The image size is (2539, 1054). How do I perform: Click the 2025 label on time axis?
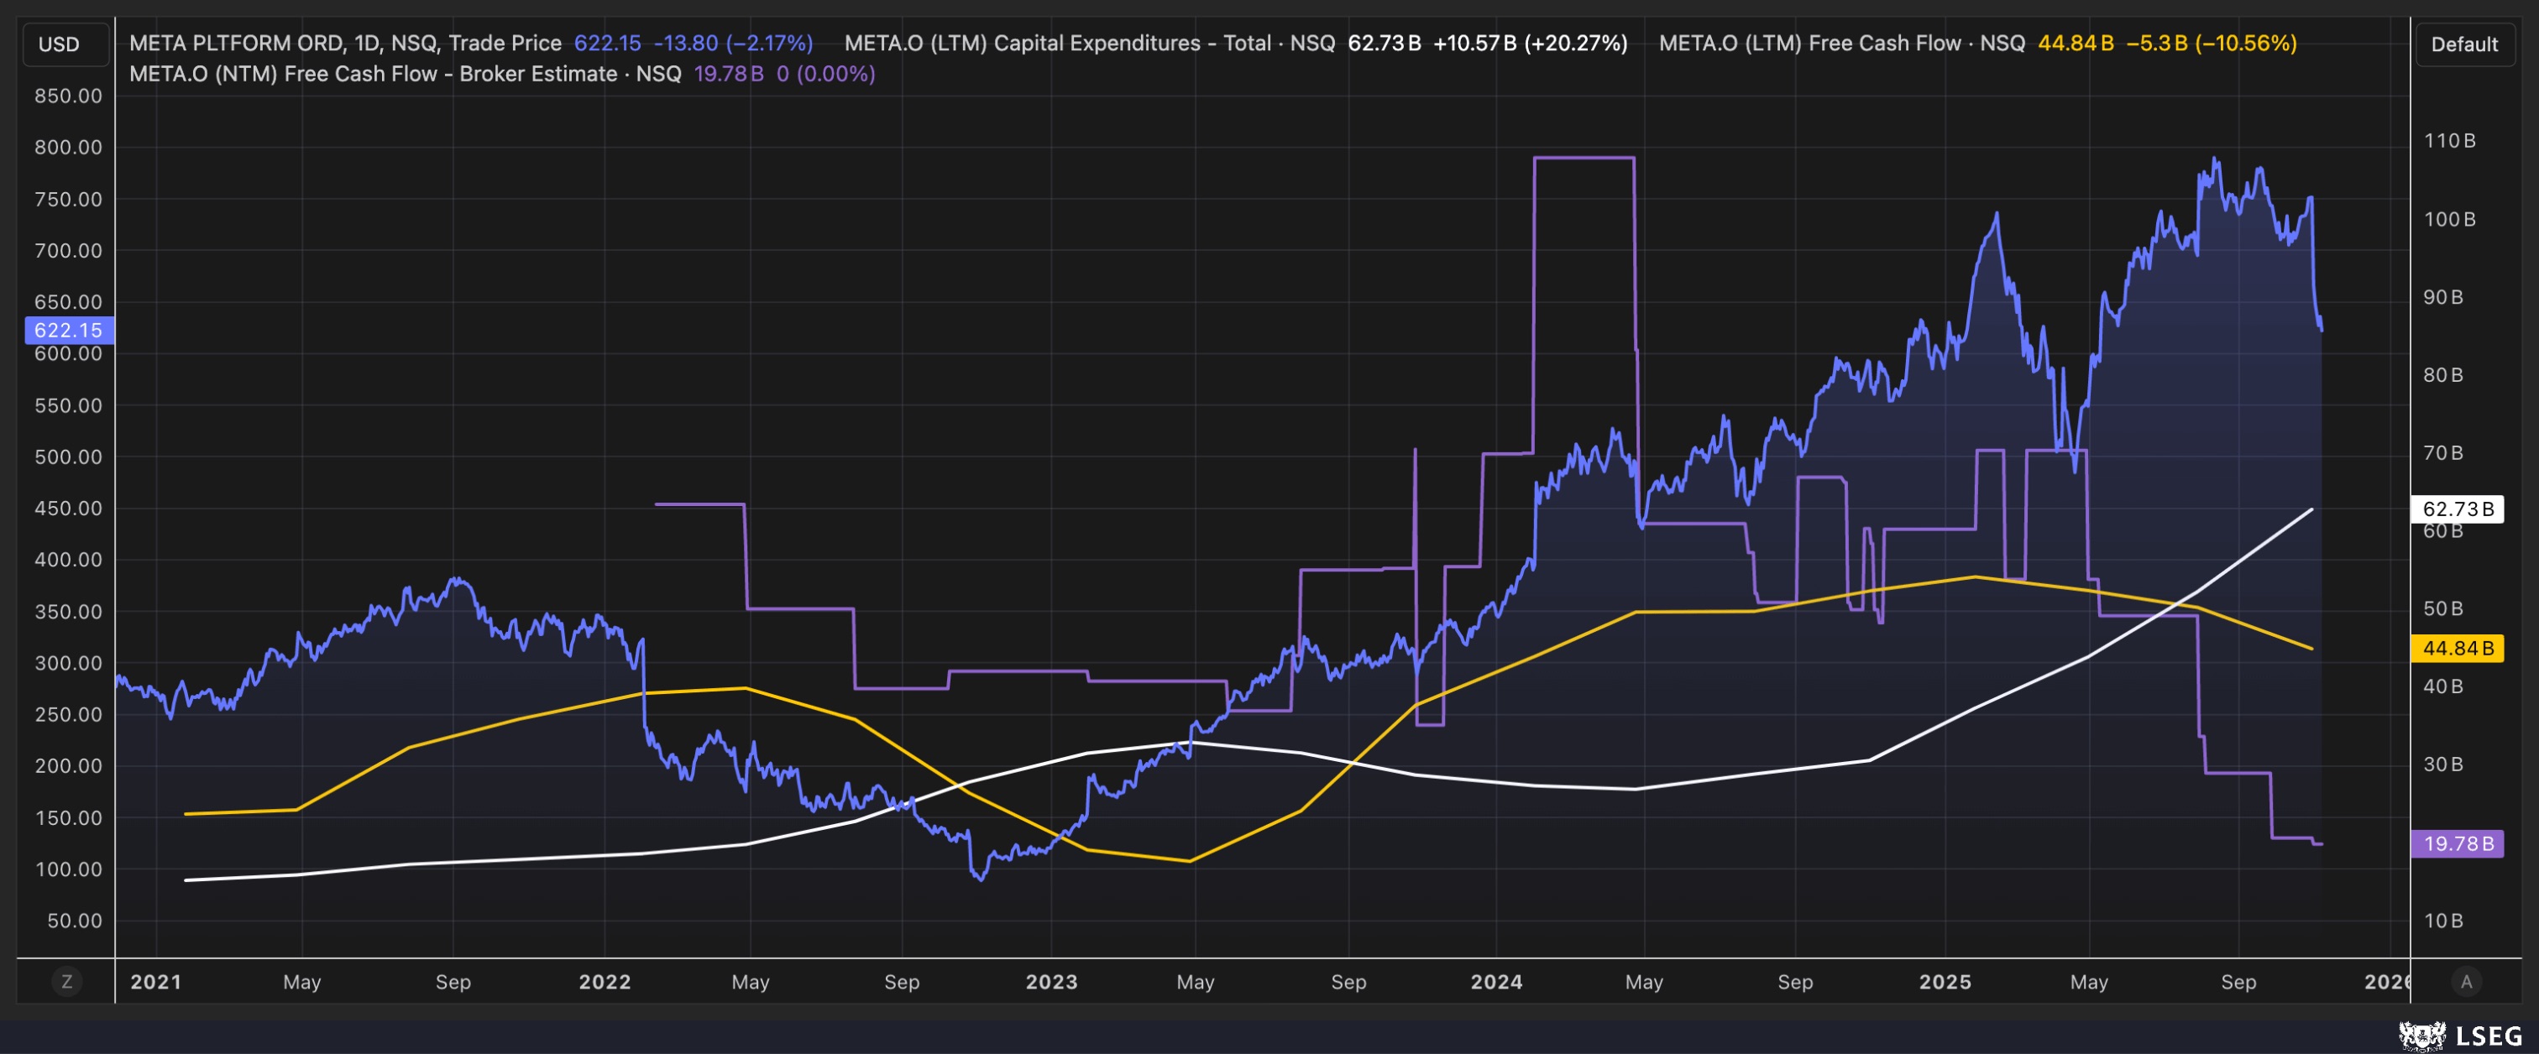click(x=1945, y=982)
